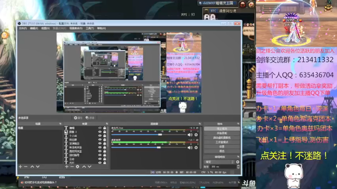Show the hidden top text source via its eye icon

coord(100,128)
